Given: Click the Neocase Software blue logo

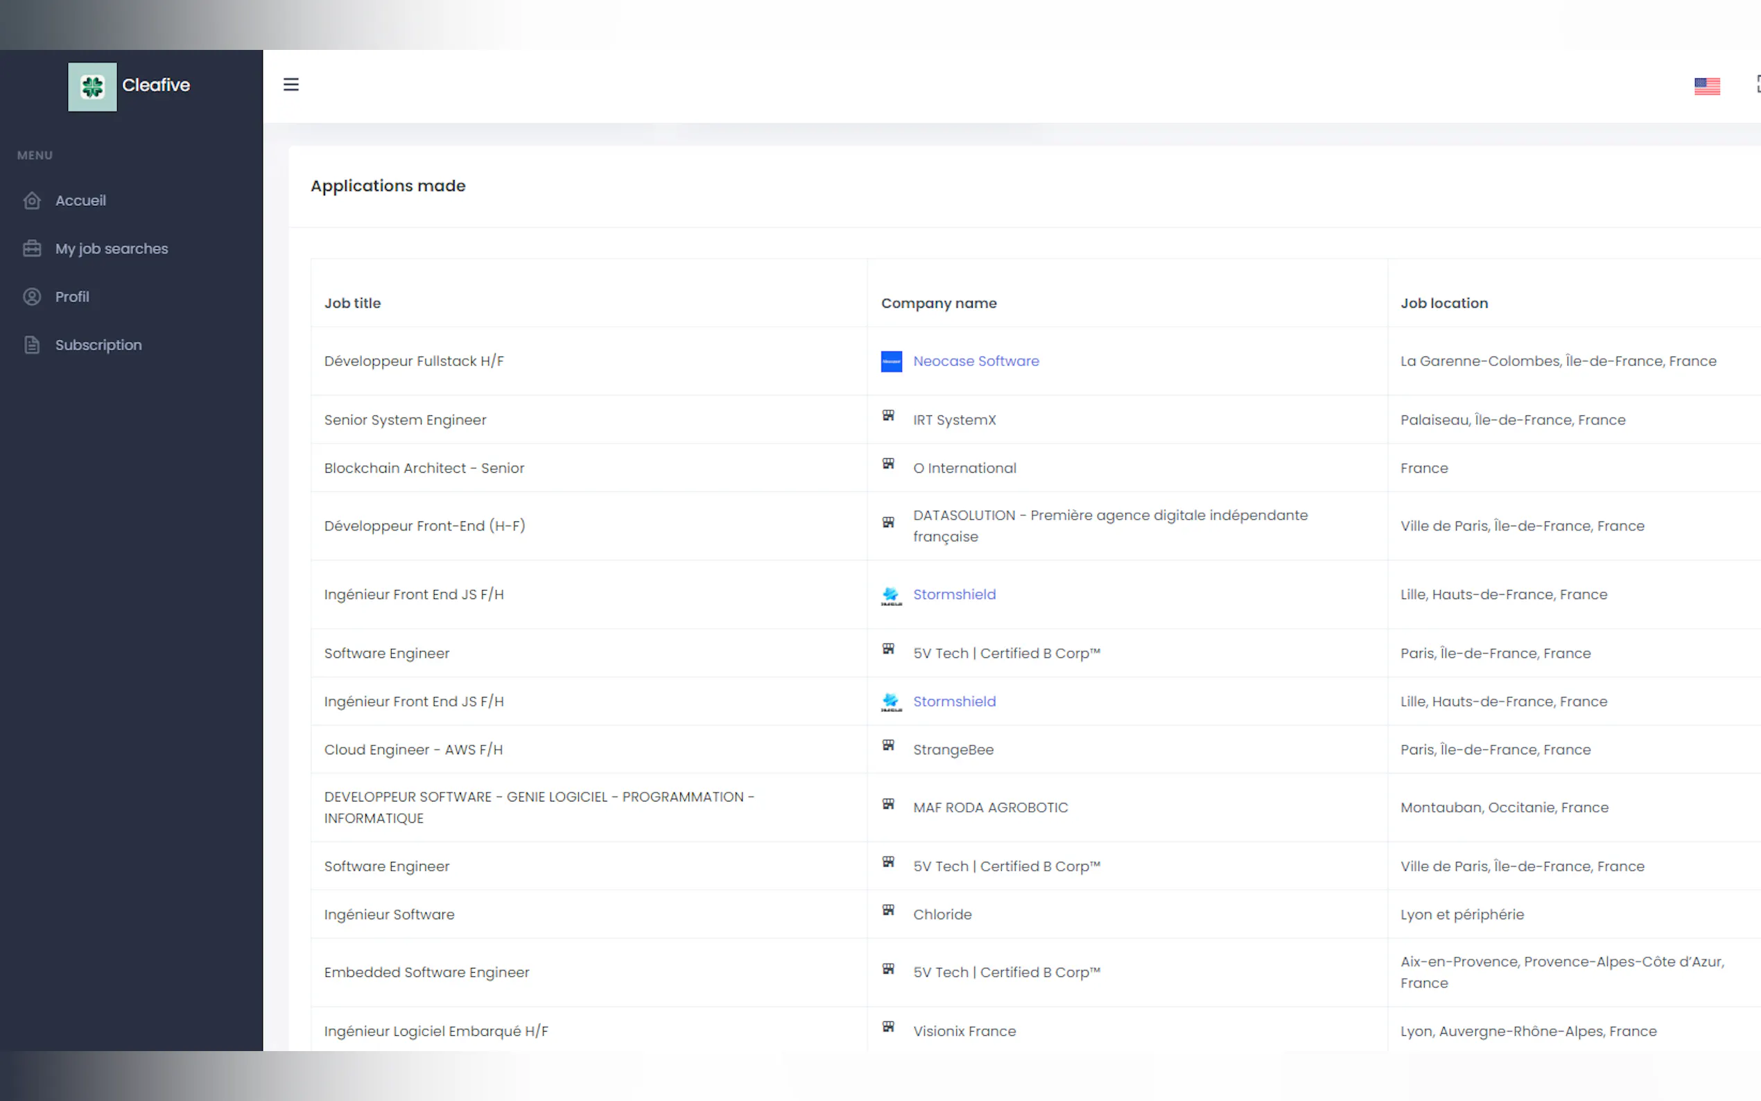Looking at the screenshot, I should pyautogui.click(x=891, y=361).
